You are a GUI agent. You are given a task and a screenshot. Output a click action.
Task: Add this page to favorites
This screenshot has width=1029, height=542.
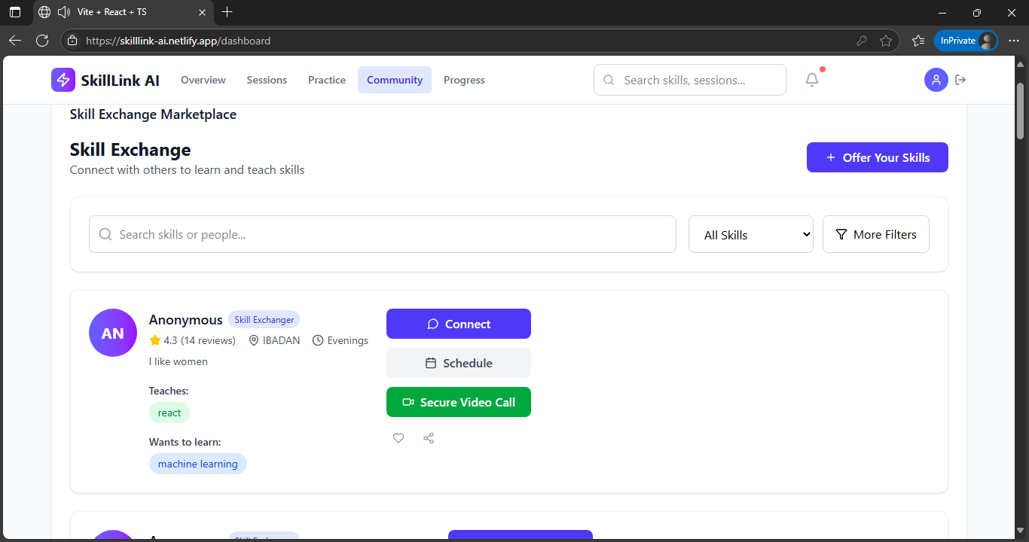(x=886, y=41)
